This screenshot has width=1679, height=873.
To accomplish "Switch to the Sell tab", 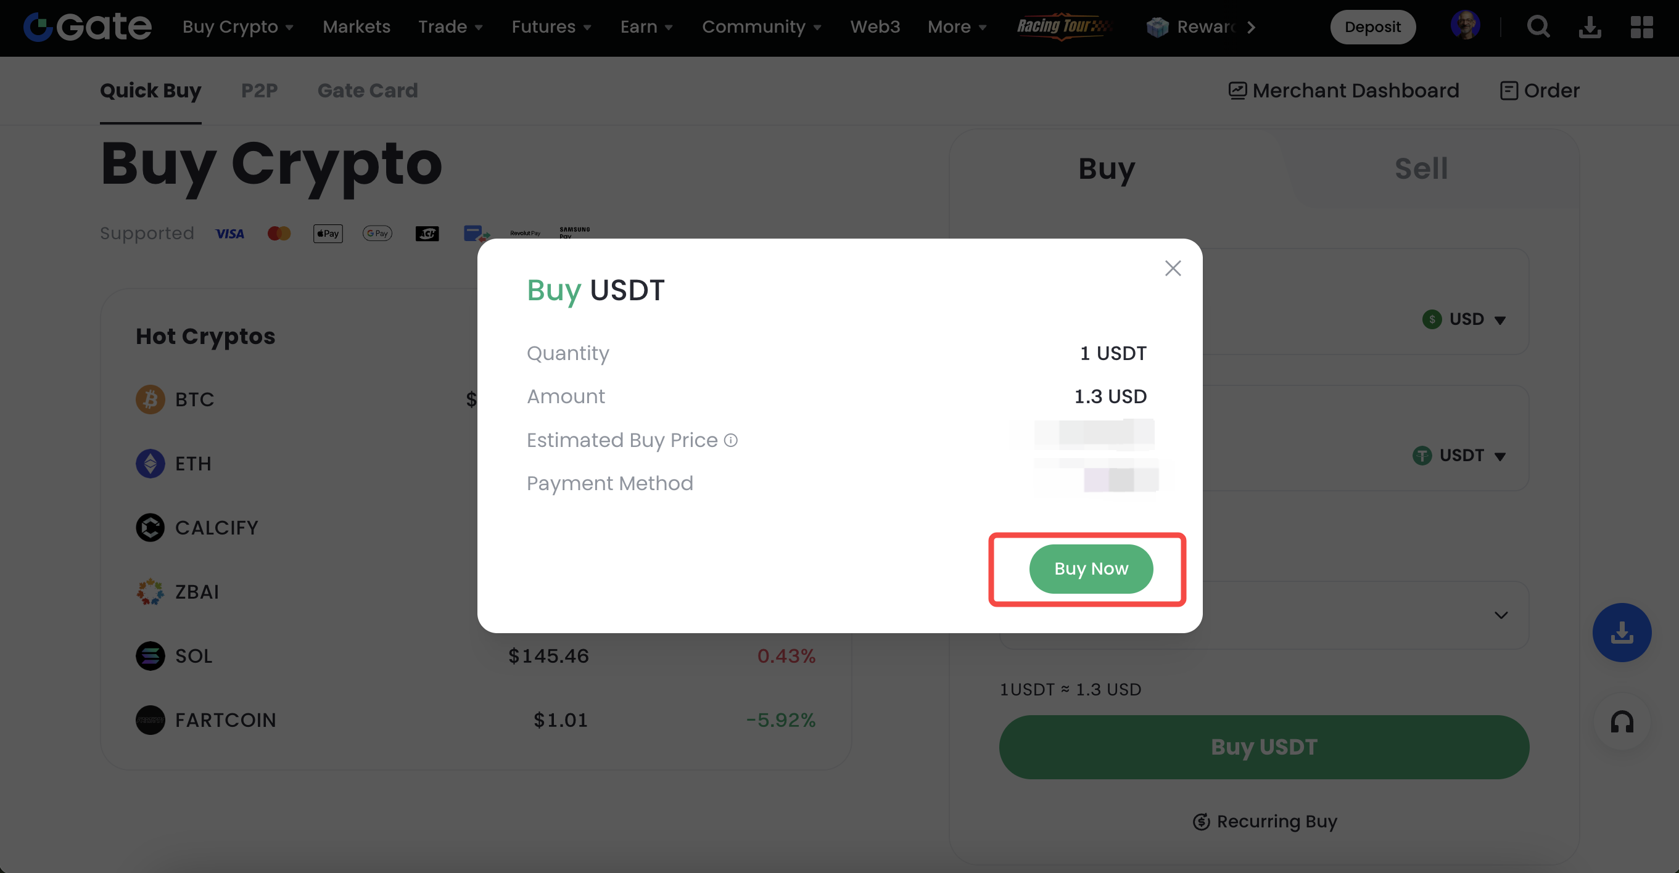I will pos(1421,169).
